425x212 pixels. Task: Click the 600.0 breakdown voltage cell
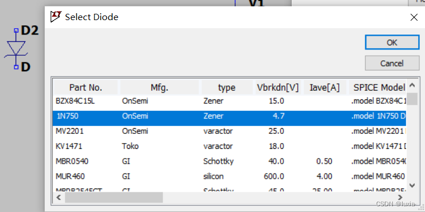pos(274,176)
